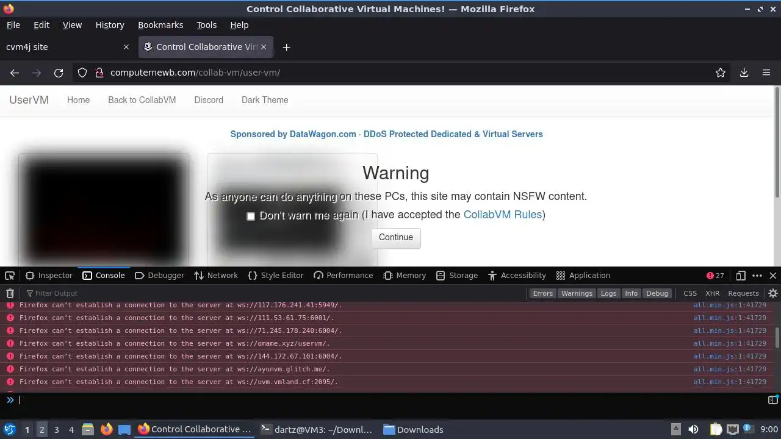The width and height of the screenshot is (781, 439).
Task: Click the Dark Theme nav link
Action: coord(265,100)
